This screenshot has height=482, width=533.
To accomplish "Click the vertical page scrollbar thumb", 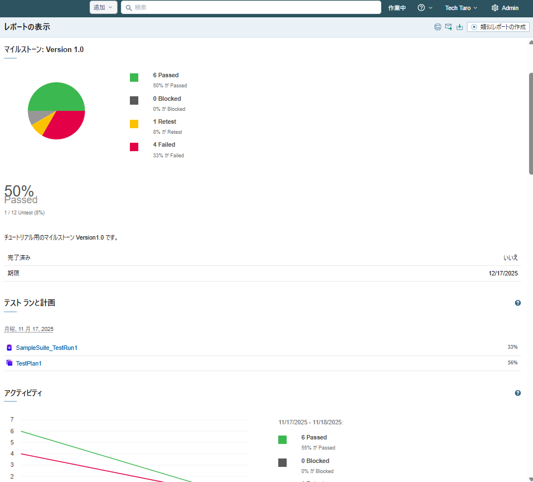I will pyautogui.click(x=531, y=123).
